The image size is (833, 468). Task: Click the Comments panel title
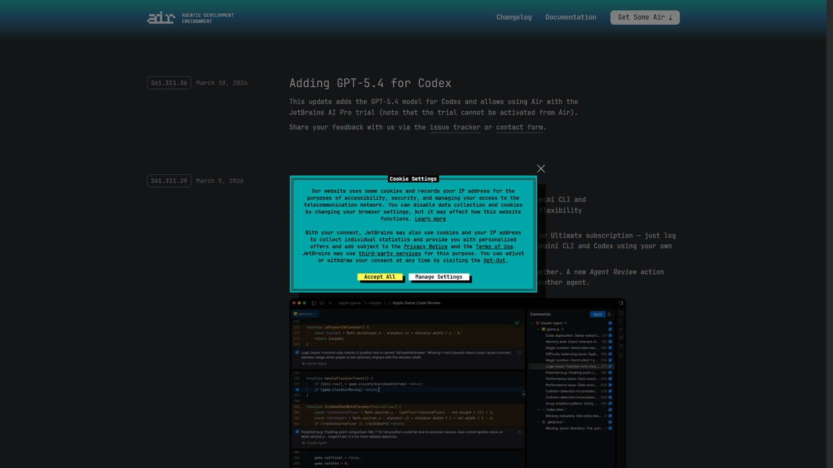540,314
